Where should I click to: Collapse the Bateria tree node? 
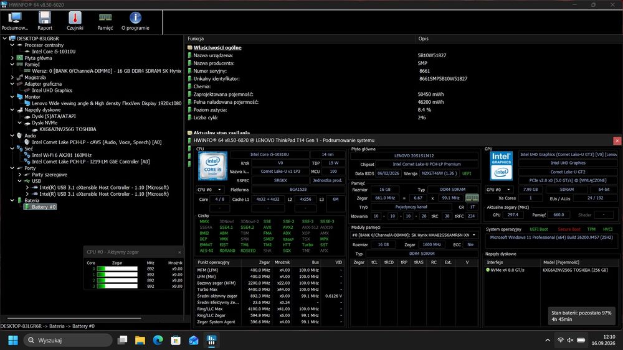click(12, 201)
